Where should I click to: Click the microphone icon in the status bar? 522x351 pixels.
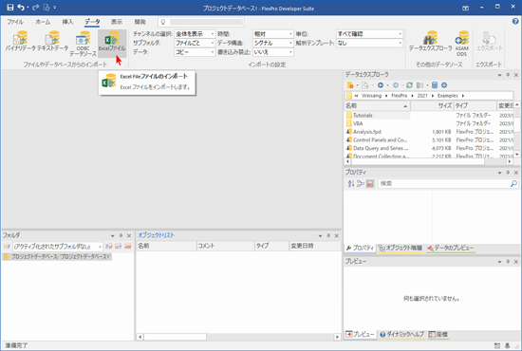coord(508,345)
